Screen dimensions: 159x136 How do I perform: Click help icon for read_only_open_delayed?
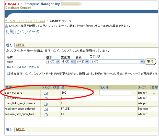pos(46,109)
